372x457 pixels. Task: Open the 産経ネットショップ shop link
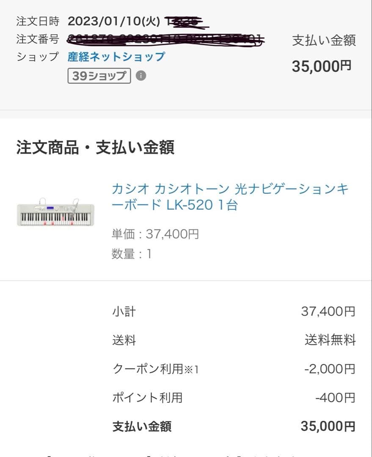[x=116, y=57]
